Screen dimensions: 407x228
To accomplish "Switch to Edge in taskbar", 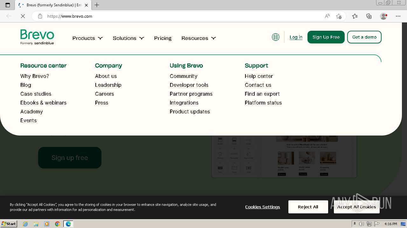I will [x=68, y=224].
